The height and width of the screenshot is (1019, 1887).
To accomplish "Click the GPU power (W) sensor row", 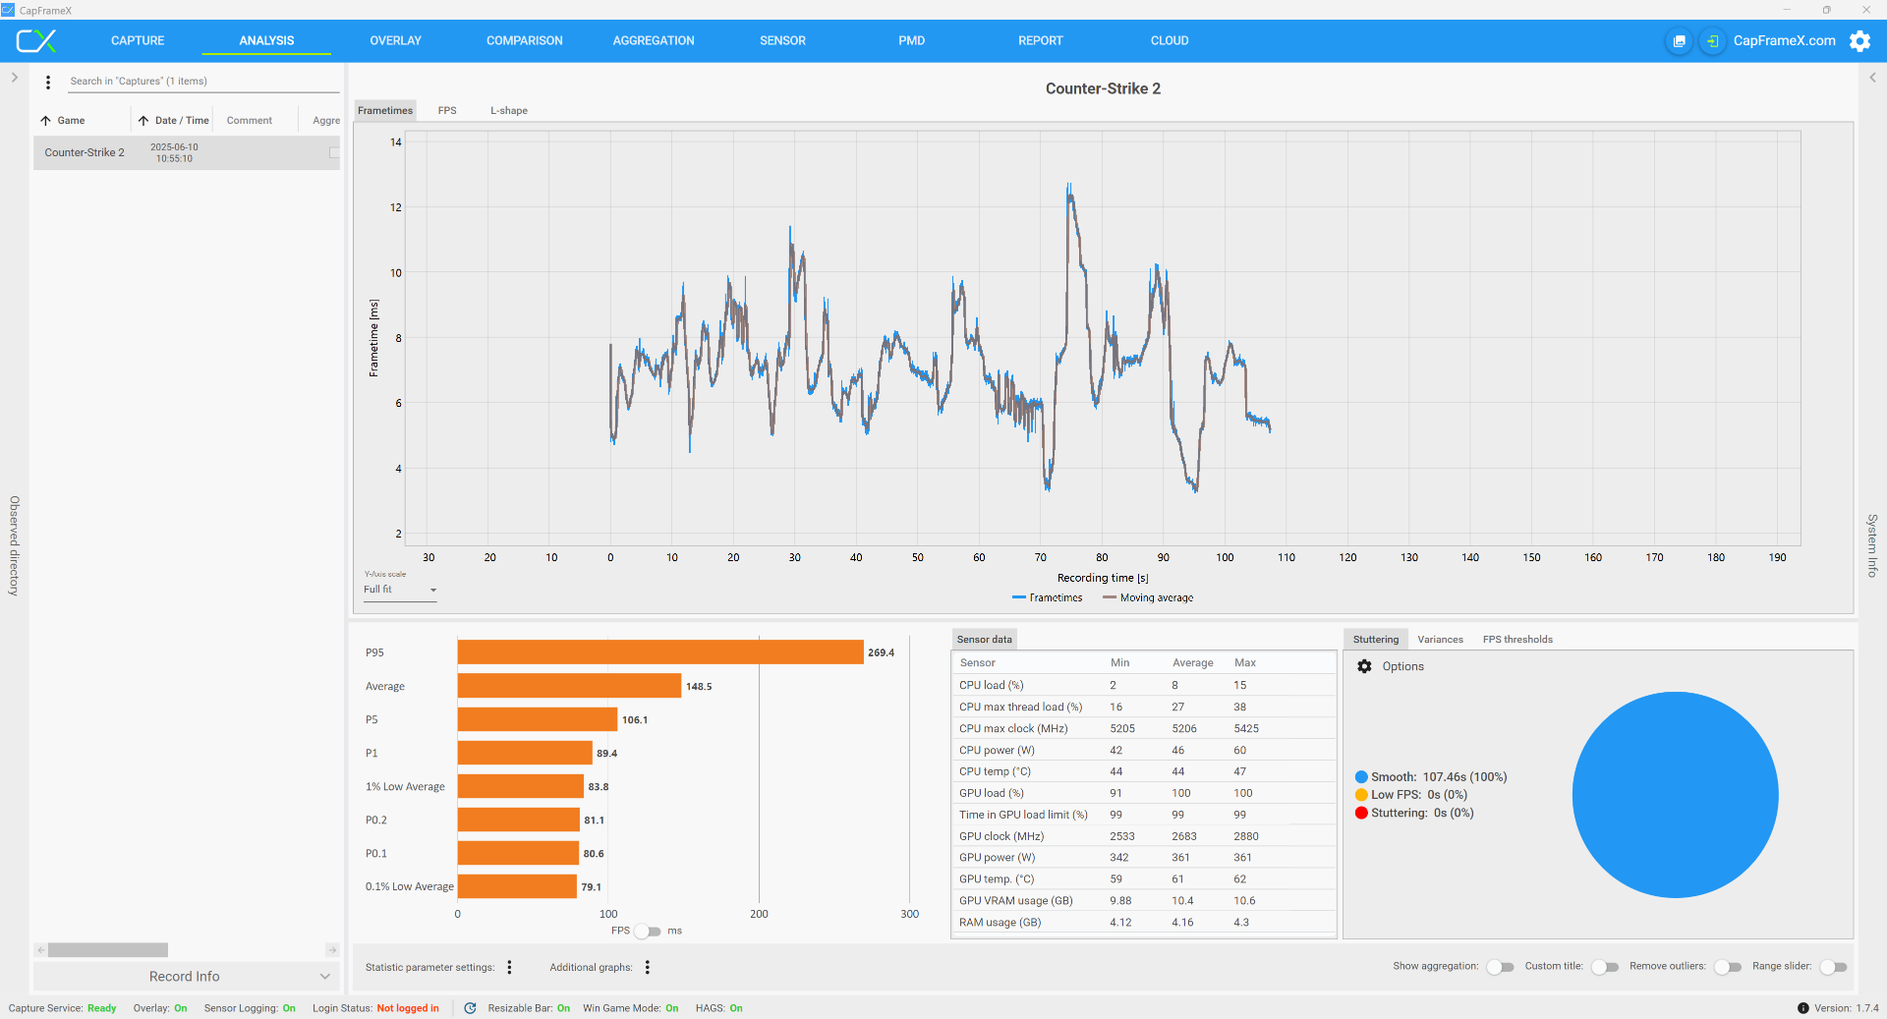I will coord(1144,858).
